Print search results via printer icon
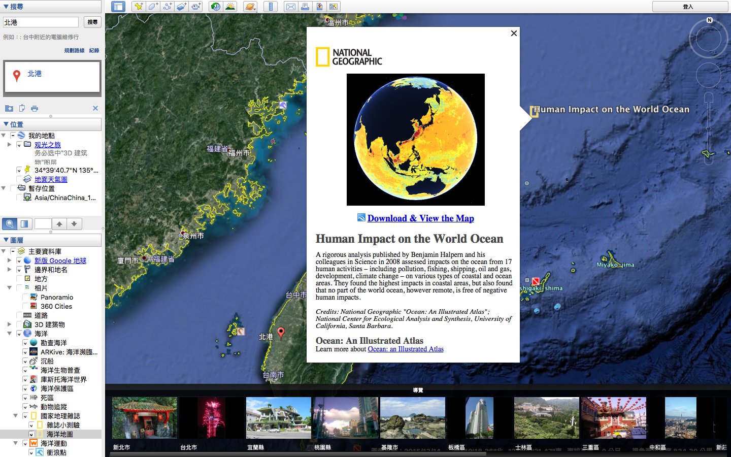Image resolution: width=731 pixels, height=457 pixels. pyautogui.click(x=35, y=108)
